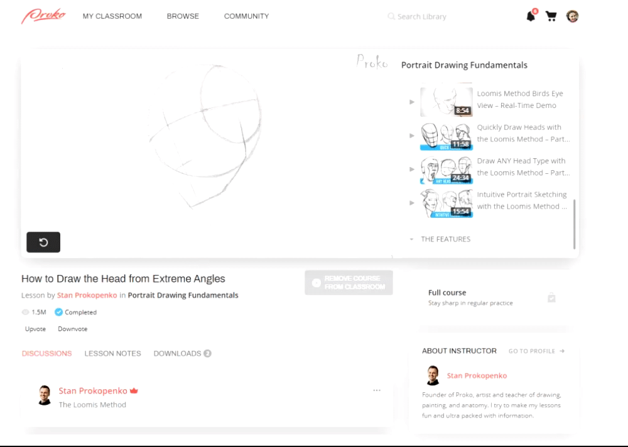This screenshot has width=628, height=447.
Task: Click Stan Prokopenko's avatar in the discussion
Action: pos(45,396)
